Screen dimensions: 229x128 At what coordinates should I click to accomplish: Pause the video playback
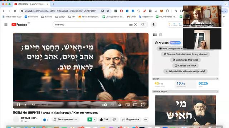click(x=19, y=105)
